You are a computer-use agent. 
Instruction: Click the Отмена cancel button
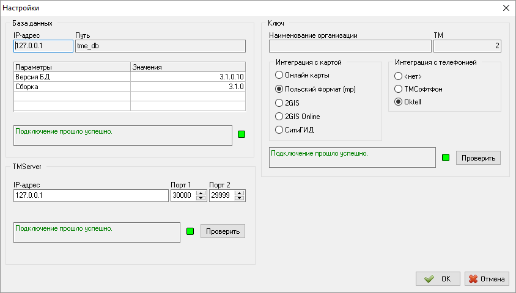[487, 279]
